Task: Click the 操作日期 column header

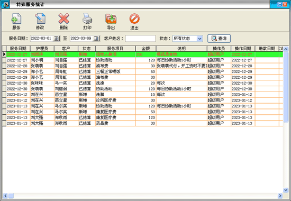Action: 243,49
